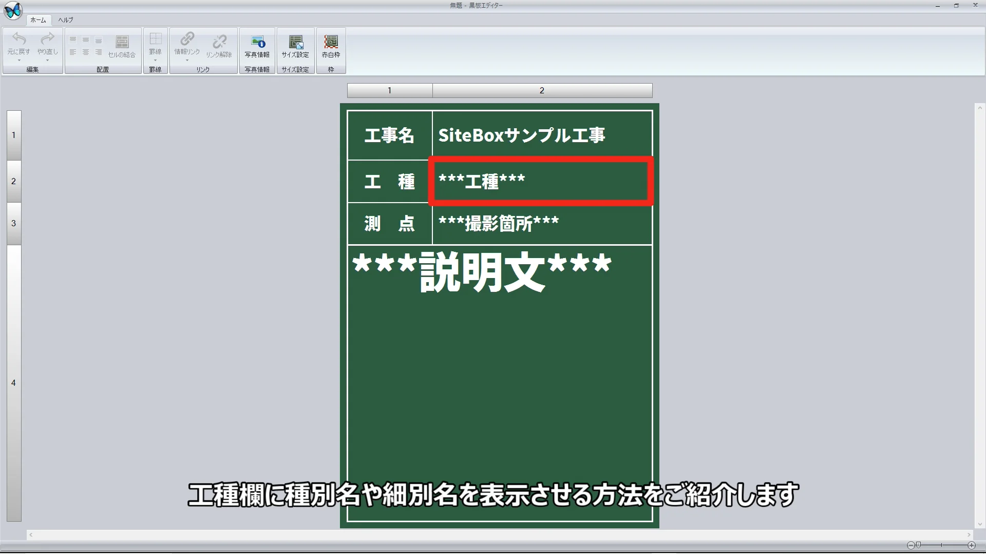Open the 情報リンク dropdown arrow
Viewport: 986px width, 554px height.
point(187,60)
